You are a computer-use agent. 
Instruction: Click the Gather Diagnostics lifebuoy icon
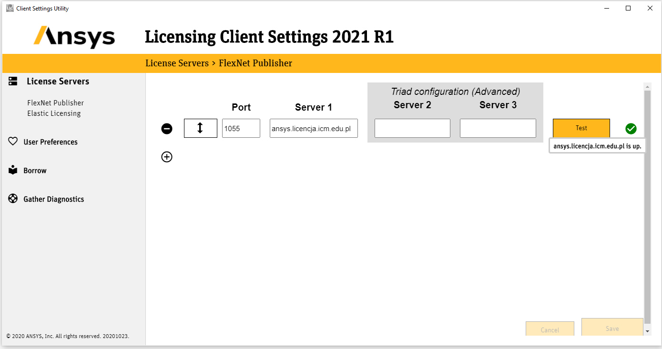point(13,199)
